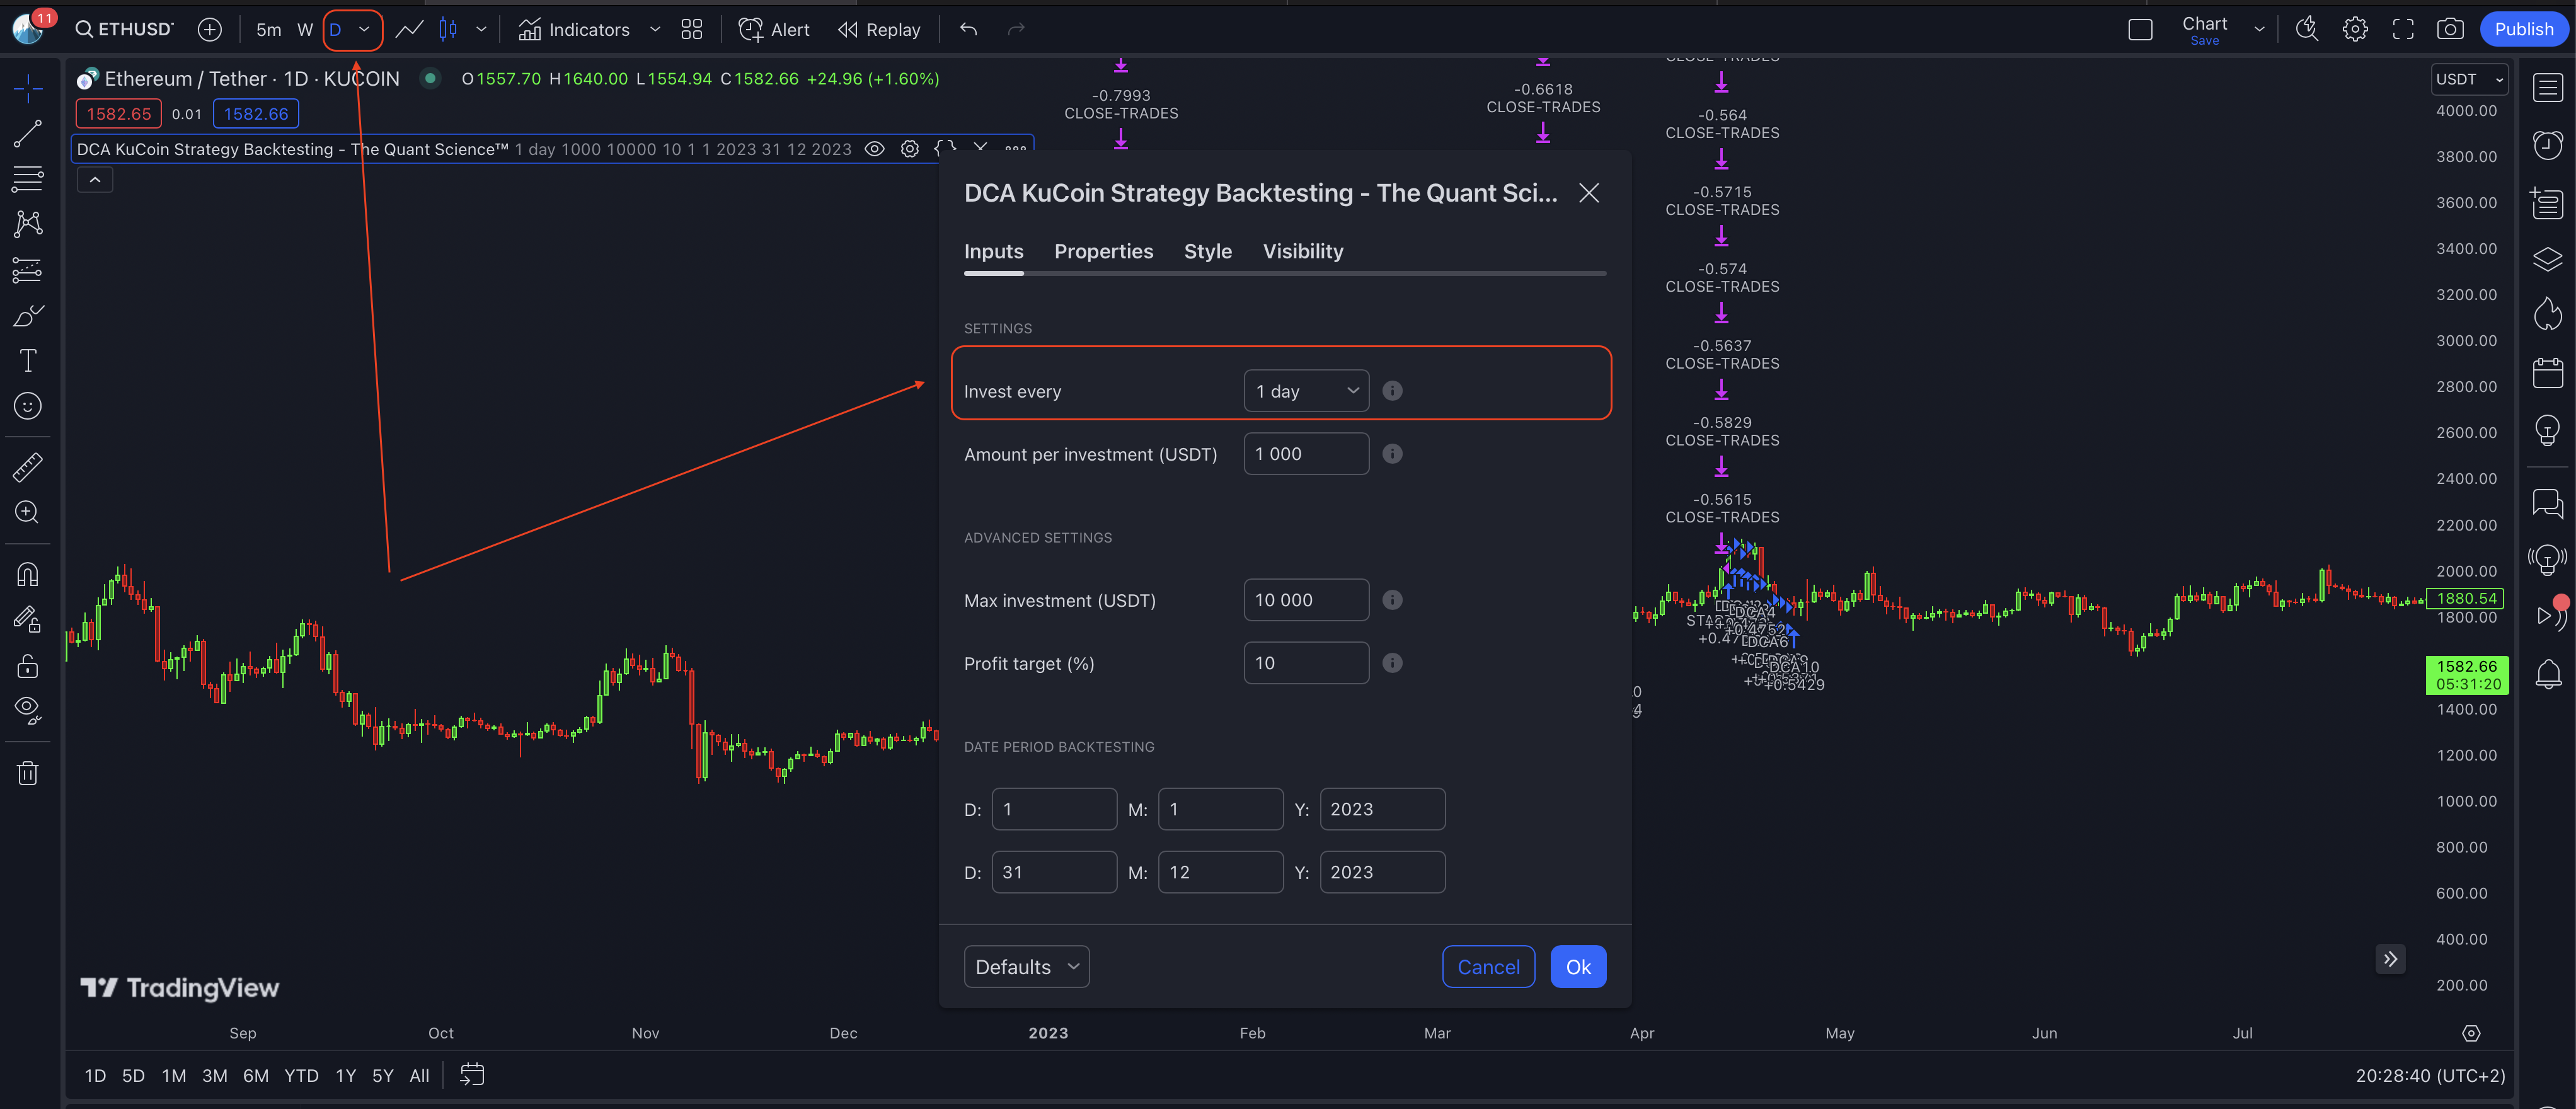Start bar Replay mode
This screenshot has width=2576, height=1109.
879,29
